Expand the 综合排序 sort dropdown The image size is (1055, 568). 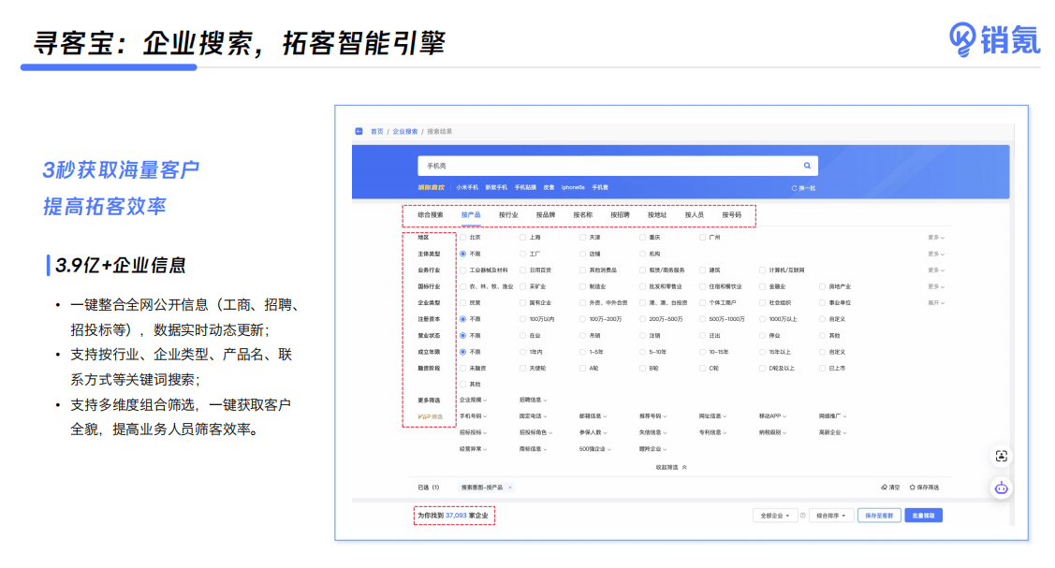(x=829, y=516)
